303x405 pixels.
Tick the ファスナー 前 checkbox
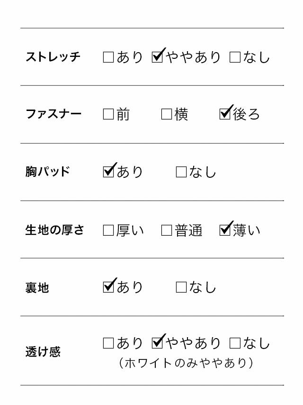108,114
